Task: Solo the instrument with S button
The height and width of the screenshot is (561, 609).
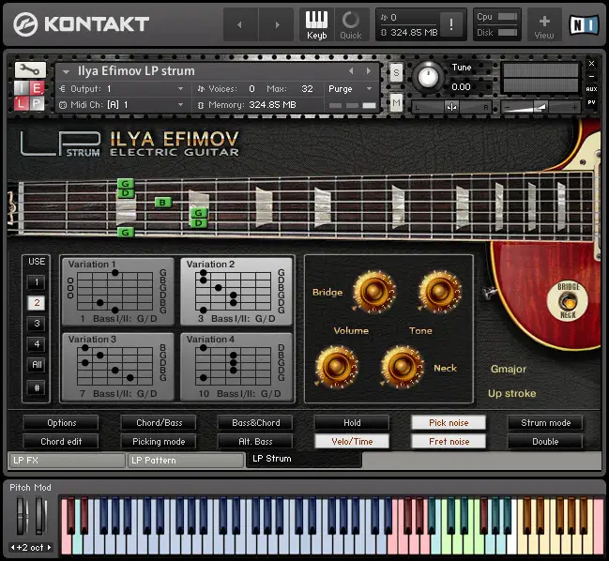Action: click(396, 72)
